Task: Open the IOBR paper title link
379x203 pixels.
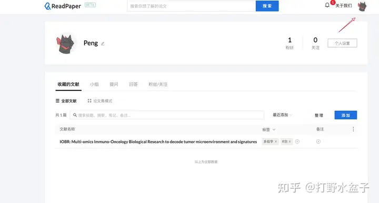Action: [x=158, y=141]
